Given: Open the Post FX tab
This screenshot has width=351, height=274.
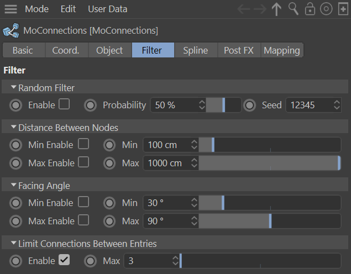Looking at the screenshot, I should point(239,50).
